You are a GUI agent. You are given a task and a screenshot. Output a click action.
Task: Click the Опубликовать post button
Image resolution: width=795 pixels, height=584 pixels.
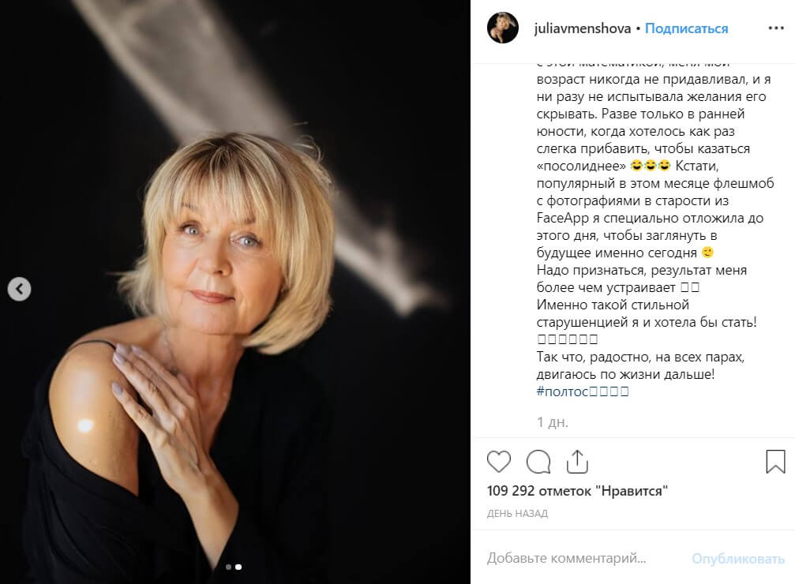tap(738, 559)
